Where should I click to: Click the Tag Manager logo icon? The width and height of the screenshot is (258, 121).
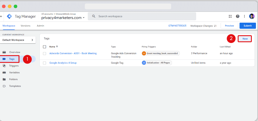9,16
